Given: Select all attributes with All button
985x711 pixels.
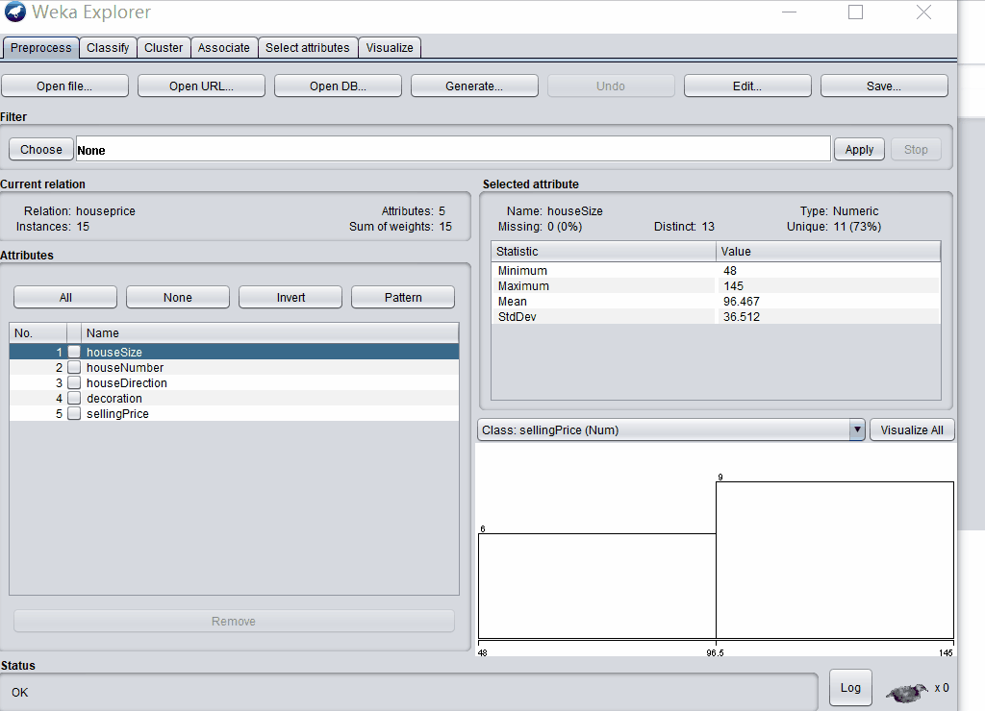Looking at the screenshot, I should click(65, 298).
